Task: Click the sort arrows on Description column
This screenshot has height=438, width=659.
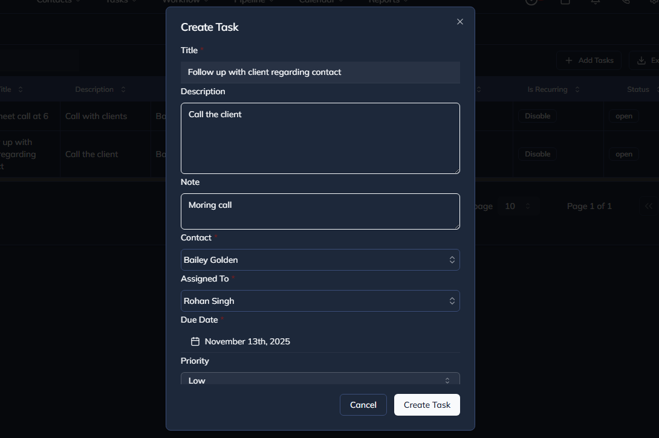Action: [123, 89]
